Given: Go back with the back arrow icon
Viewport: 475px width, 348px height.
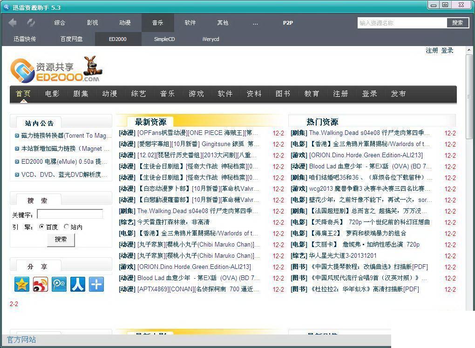Looking at the screenshot, I should (x=13, y=22).
